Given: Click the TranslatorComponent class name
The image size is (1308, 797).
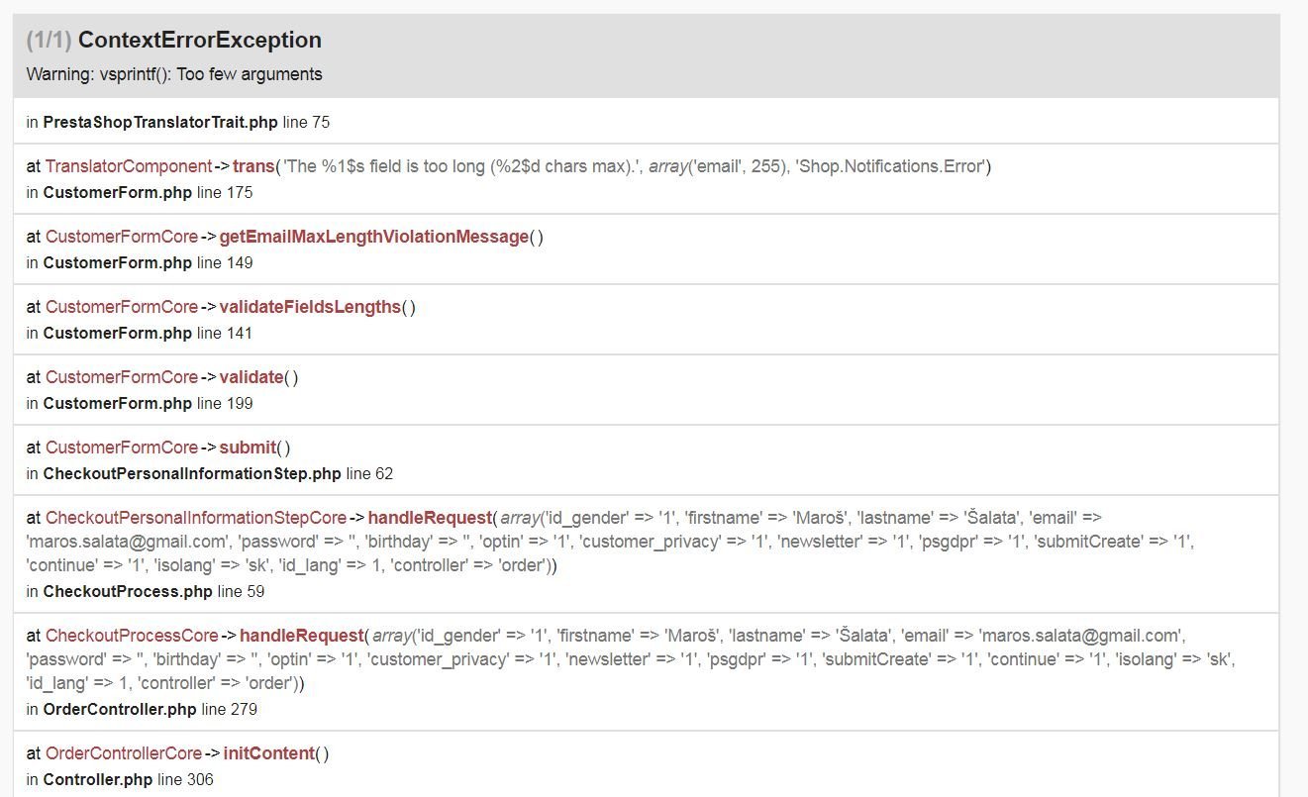Looking at the screenshot, I should click(x=129, y=166).
